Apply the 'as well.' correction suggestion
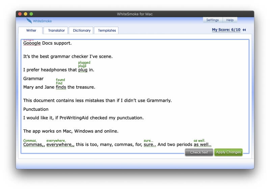The height and width of the screenshot is (190, 270). 199,141
